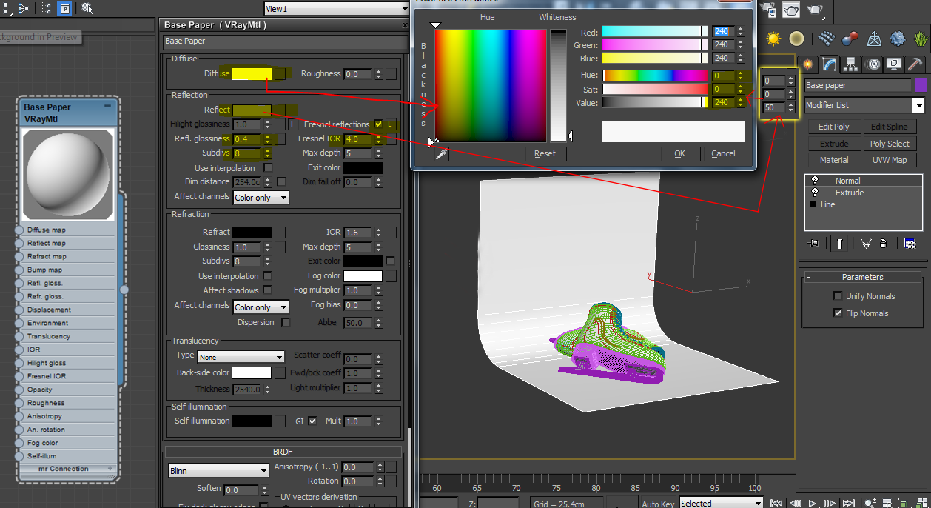Click the Edit Poly button

pyautogui.click(x=834, y=127)
